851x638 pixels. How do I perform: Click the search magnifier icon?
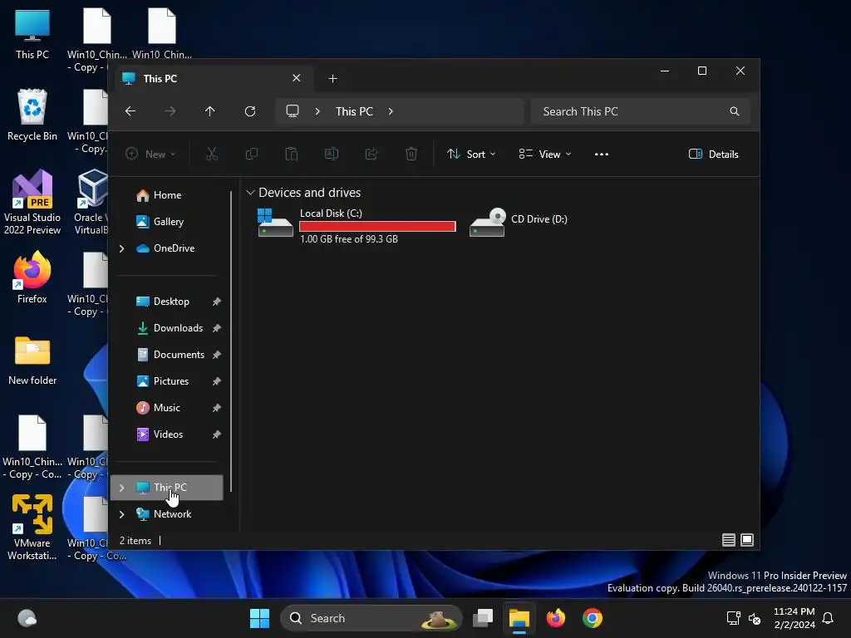coord(735,111)
